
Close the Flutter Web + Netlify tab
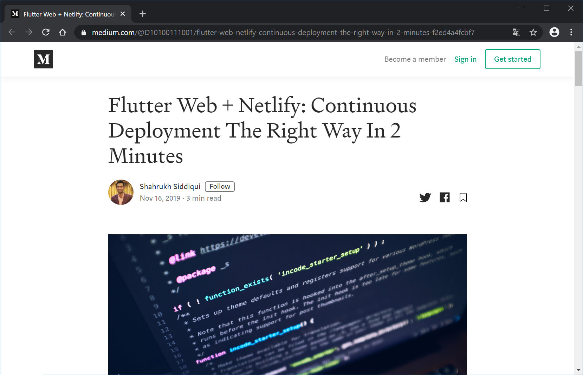123,14
